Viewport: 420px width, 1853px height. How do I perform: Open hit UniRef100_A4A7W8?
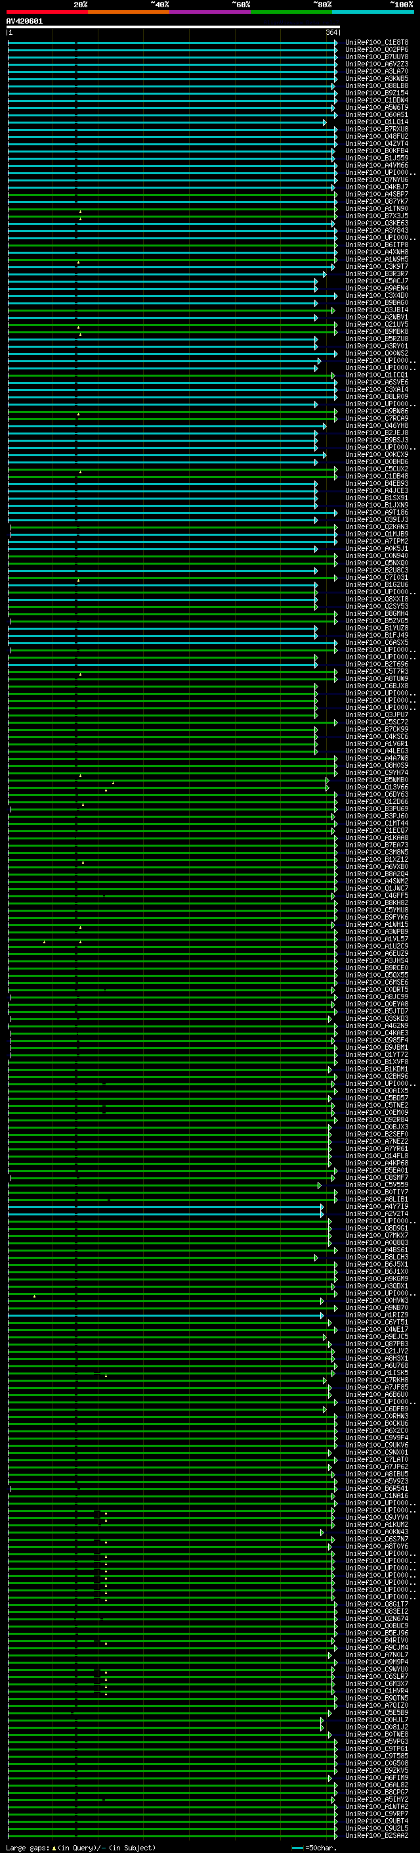(x=377, y=758)
